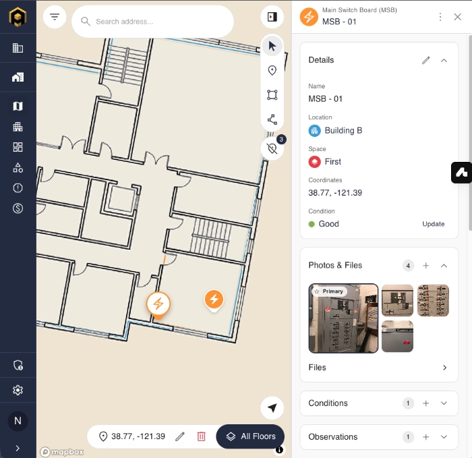Open the buildings home icon in sidebar
Viewport: 472px width, 458px height.
pos(18,77)
